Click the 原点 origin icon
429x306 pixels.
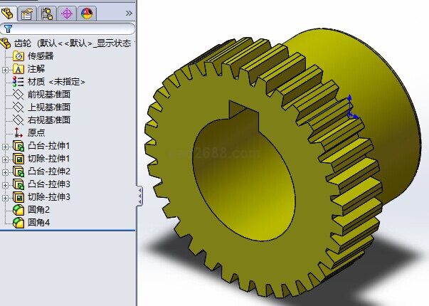pos(18,133)
